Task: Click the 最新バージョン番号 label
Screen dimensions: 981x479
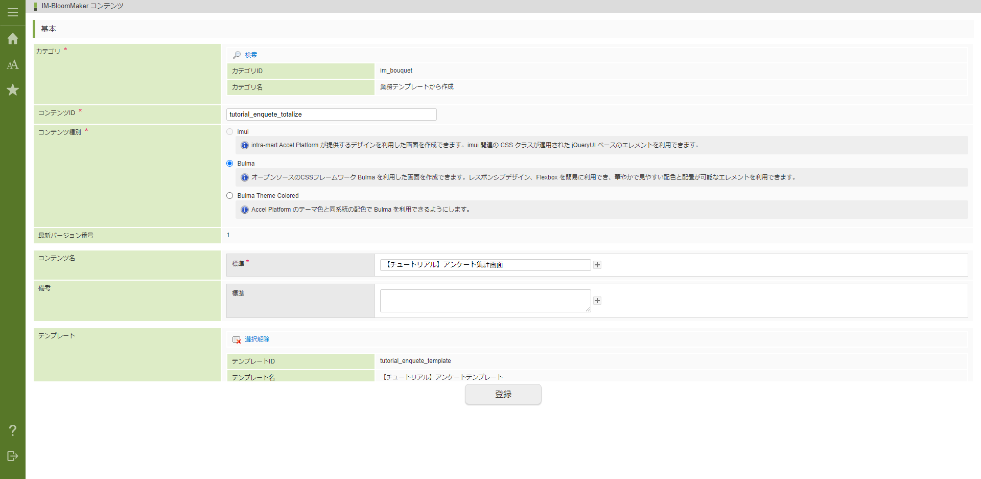Action: pyautogui.click(x=66, y=236)
